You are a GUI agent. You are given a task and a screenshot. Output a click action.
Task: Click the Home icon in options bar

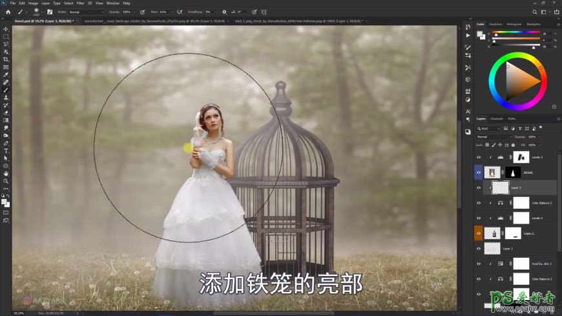[x=8, y=12]
